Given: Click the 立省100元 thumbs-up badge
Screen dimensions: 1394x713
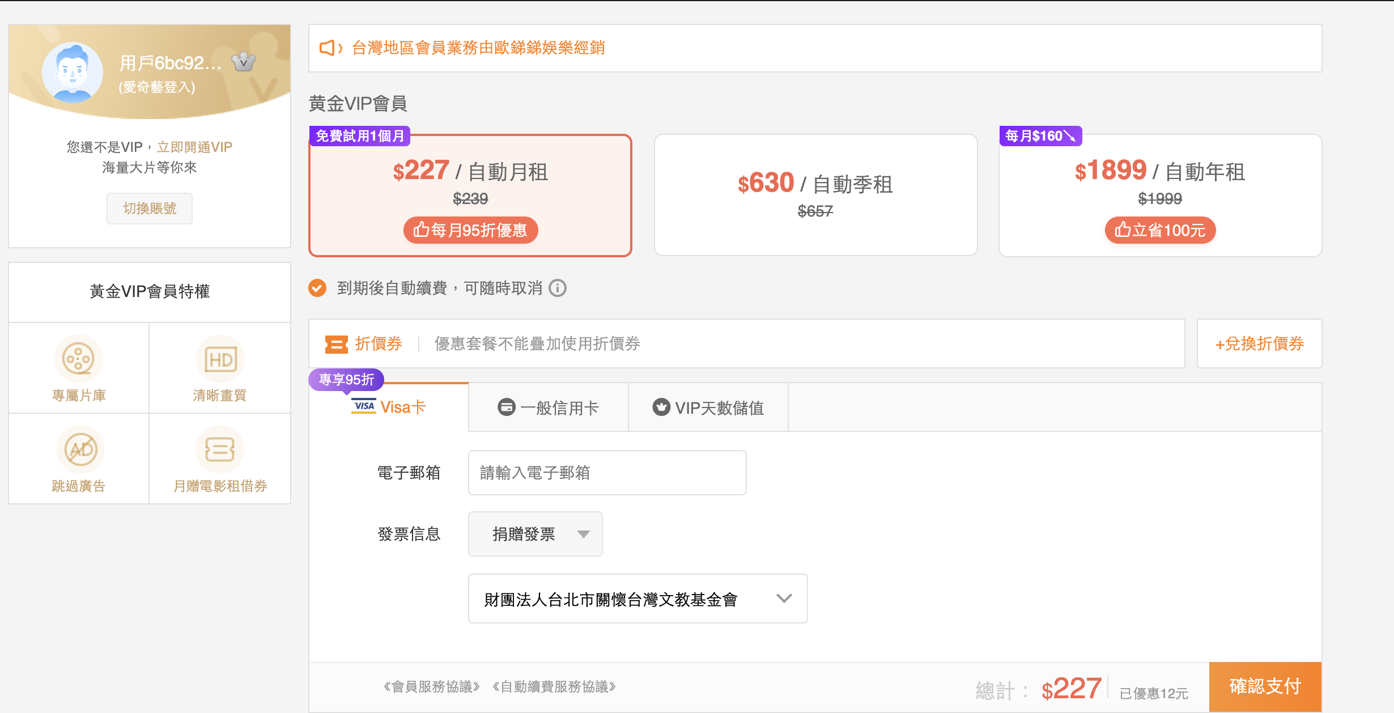Looking at the screenshot, I should (x=1160, y=230).
